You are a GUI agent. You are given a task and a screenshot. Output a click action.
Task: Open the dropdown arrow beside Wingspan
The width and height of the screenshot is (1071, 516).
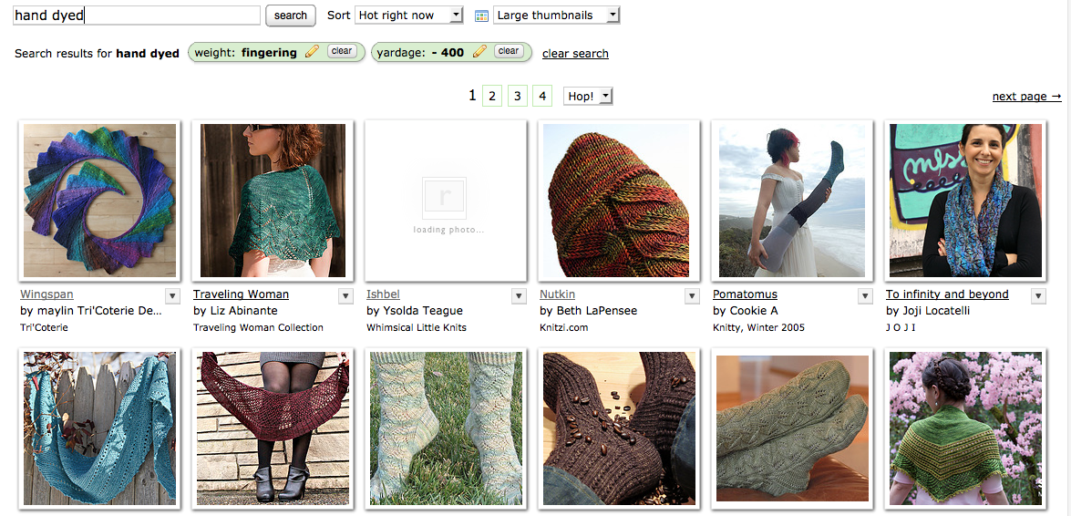(x=172, y=295)
